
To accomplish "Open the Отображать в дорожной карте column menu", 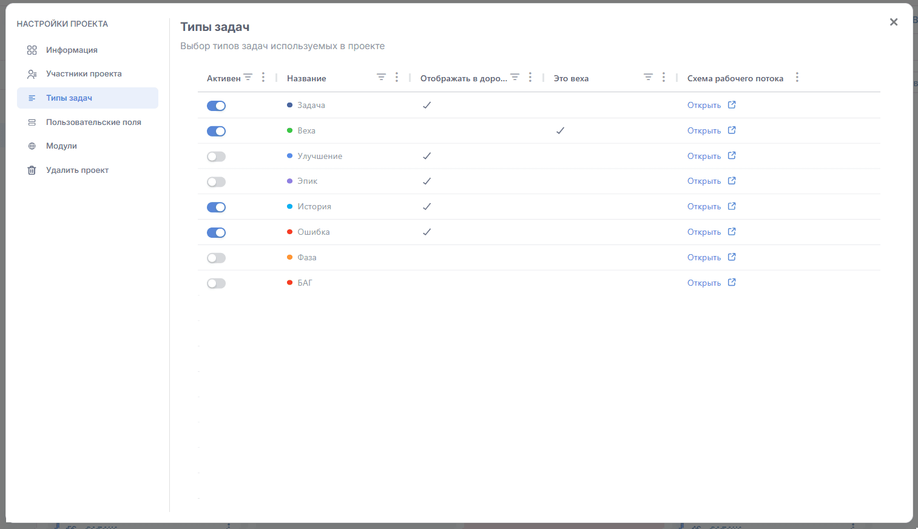I will click(530, 78).
